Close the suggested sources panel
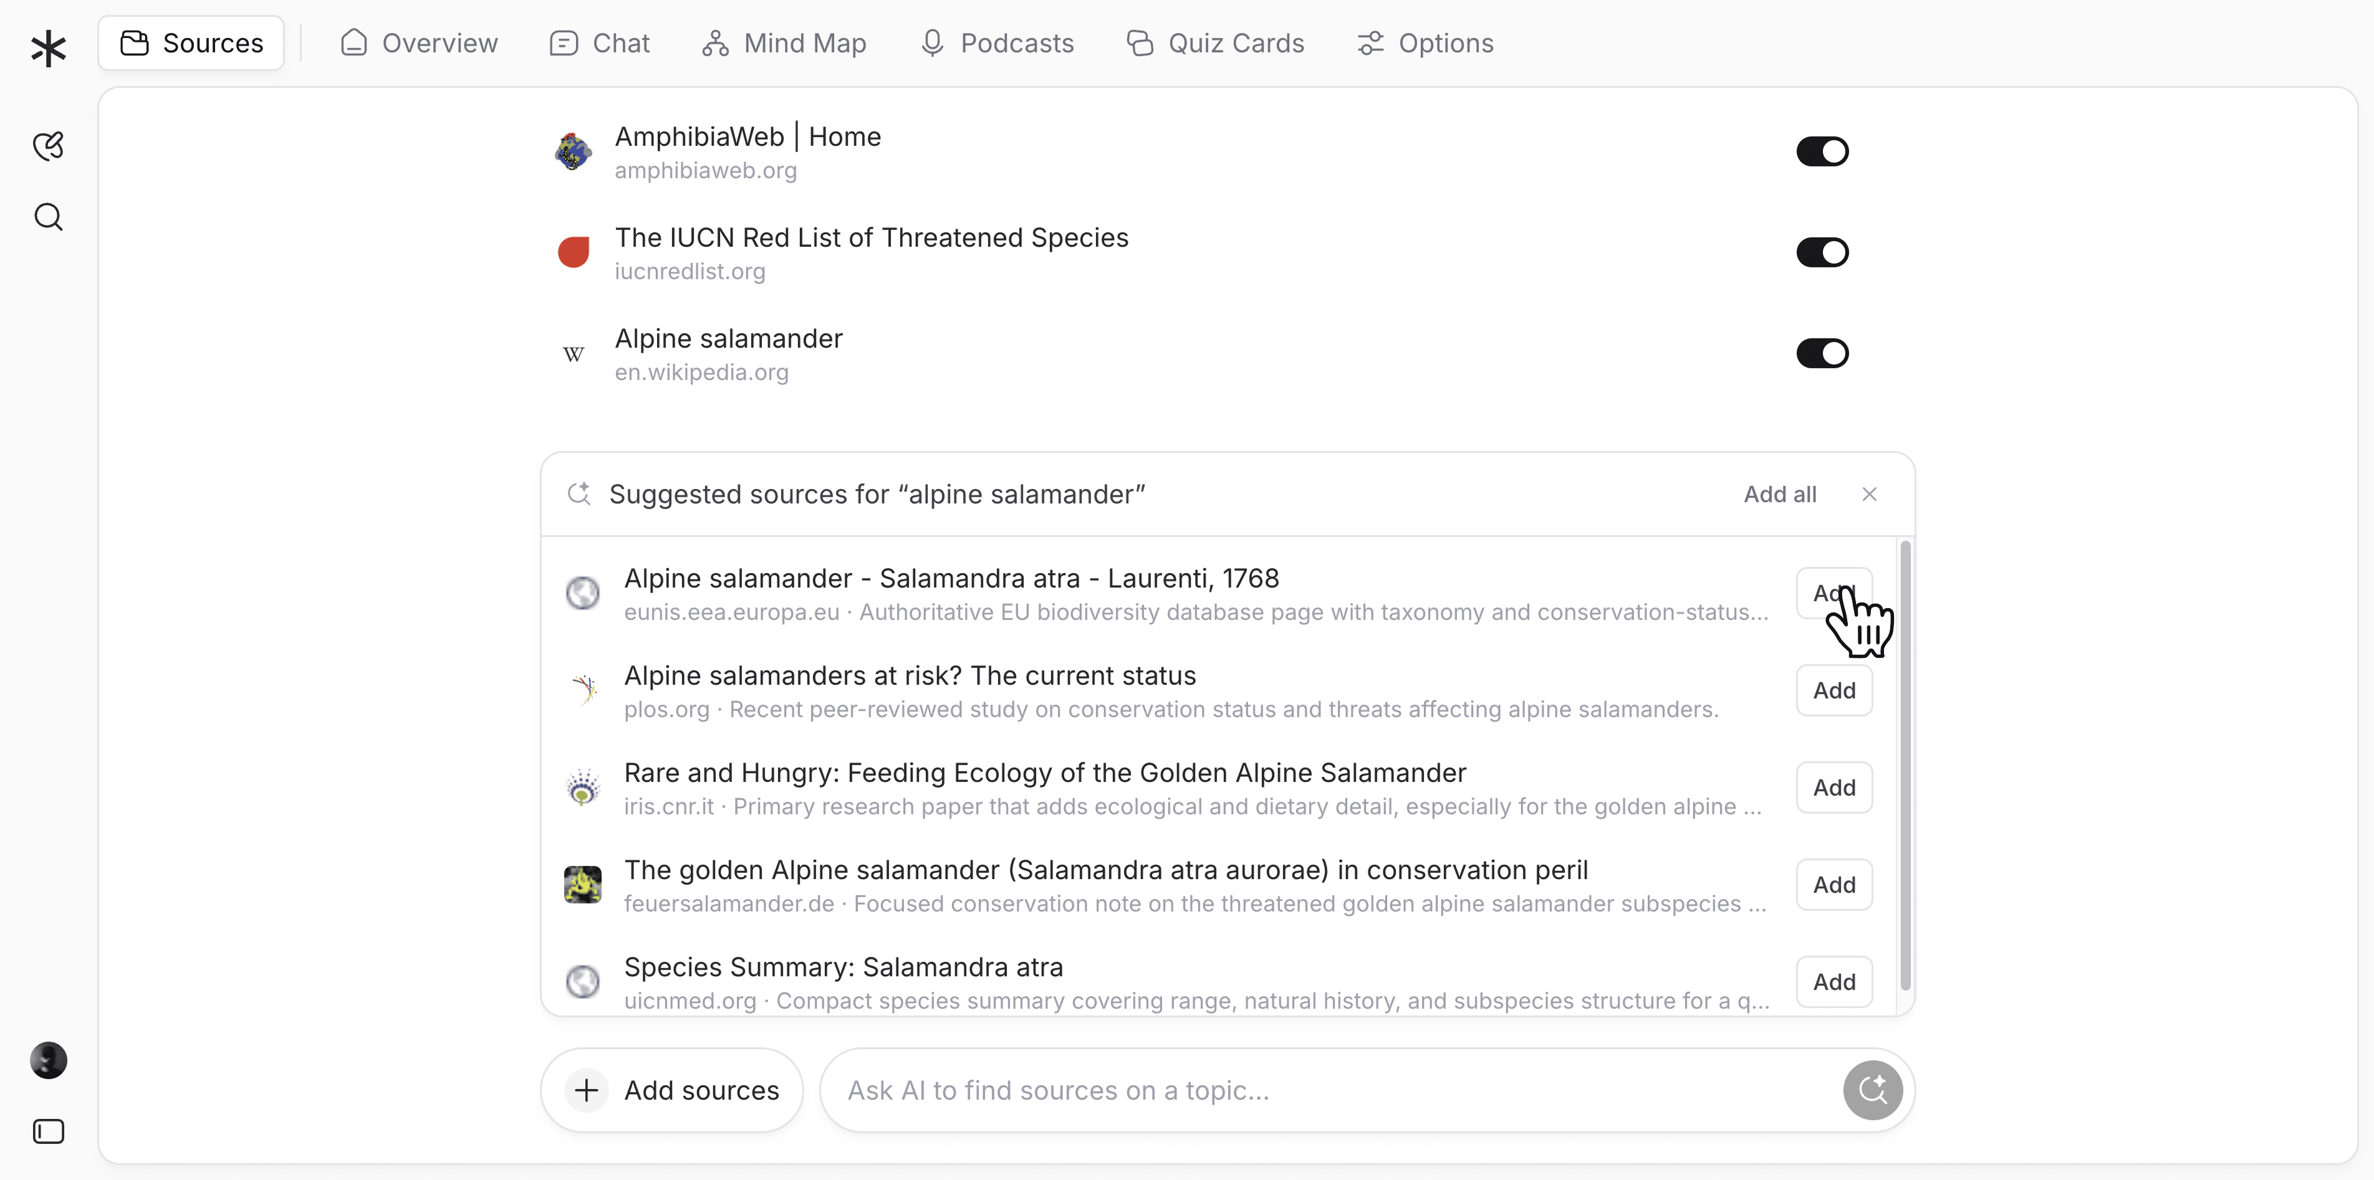This screenshot has width=2374, height=1180. pyautogui.click(x=1869, y=493)
